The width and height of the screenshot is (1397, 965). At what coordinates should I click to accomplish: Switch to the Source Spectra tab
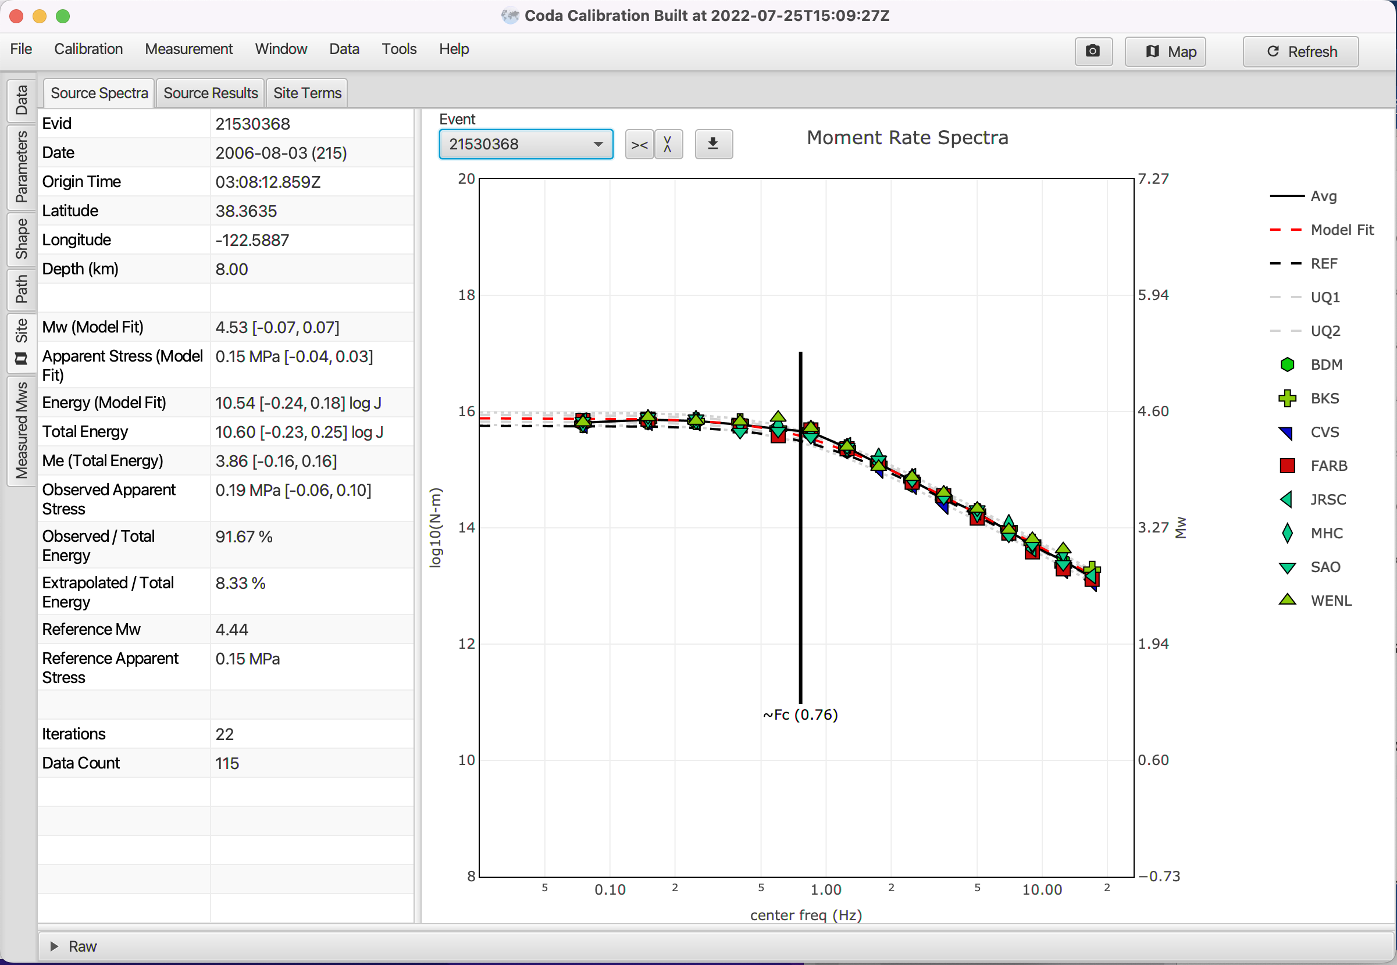pos(99,93)
